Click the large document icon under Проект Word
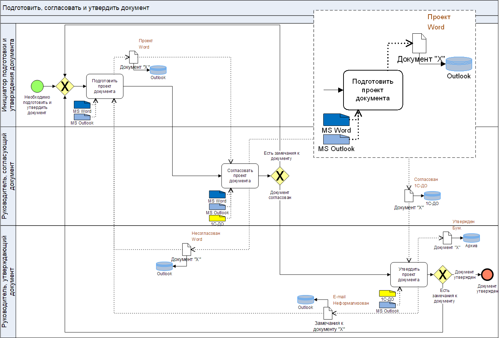Screen dimensions: 503x338 (419, 43)
